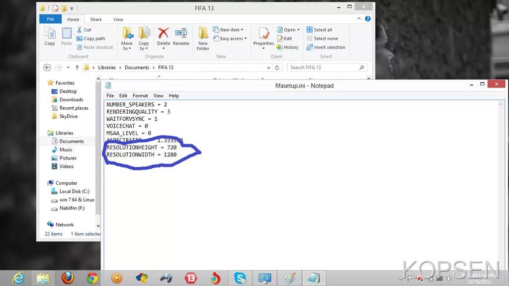Image resolution: width=509 pixels, height=286 pixels.
Task: Open the FIFA 13 taskbar icon
Action: pos(190,278)
